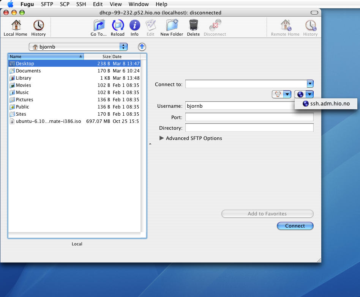
Task: Create a New Folder
Action: tap(172, 25)
